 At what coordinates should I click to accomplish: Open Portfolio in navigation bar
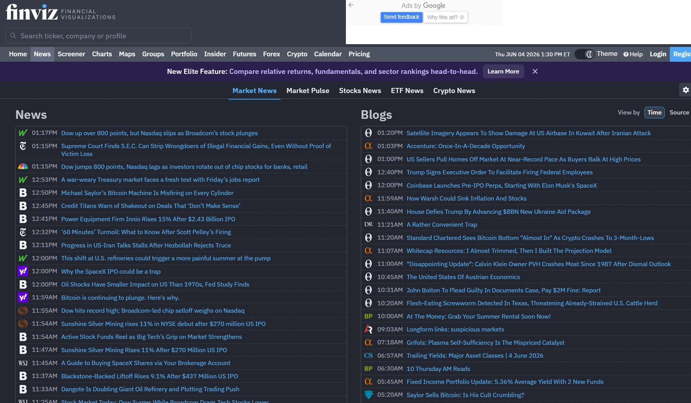pos(184,54)
